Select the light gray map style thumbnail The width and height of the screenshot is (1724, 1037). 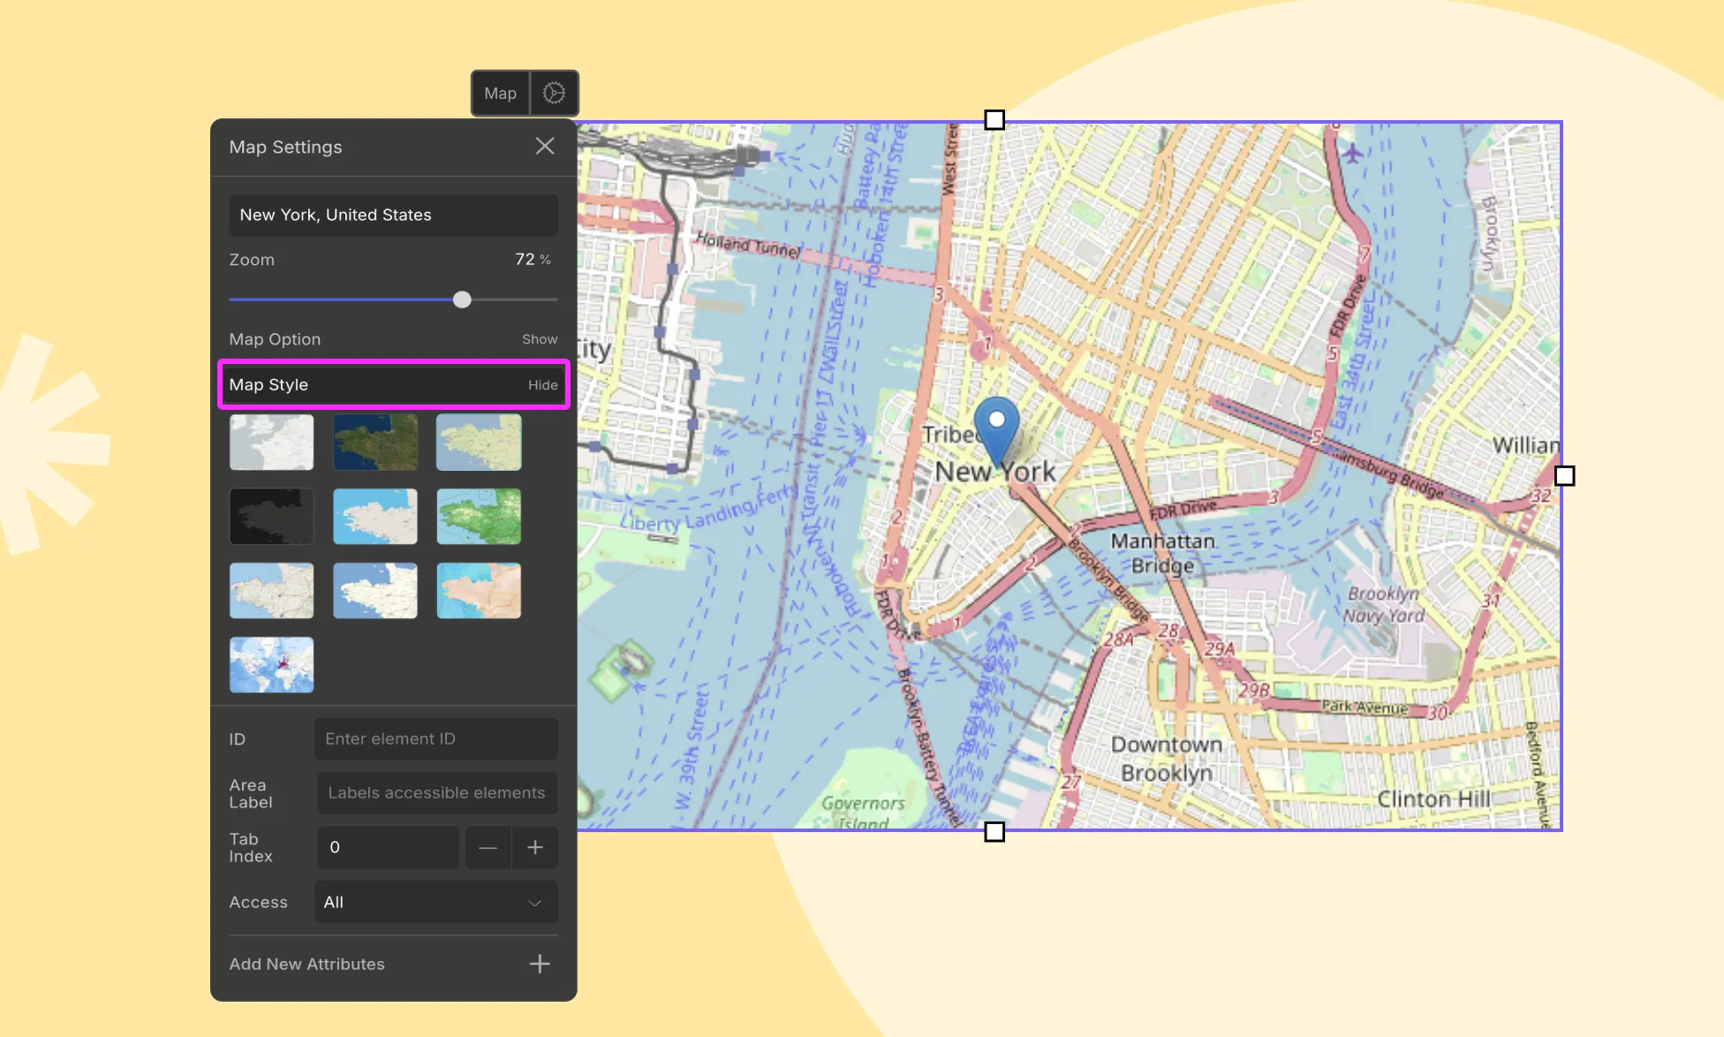pyautogui.click(x=271, y=443)
